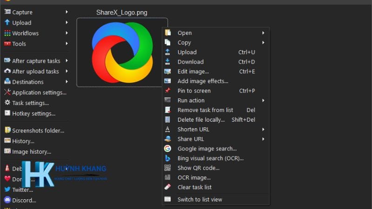The width and height of the screenshot is (372, 209).
Task: Click the Bing logo icon in context menu
Action: click(x=167, y=158)
